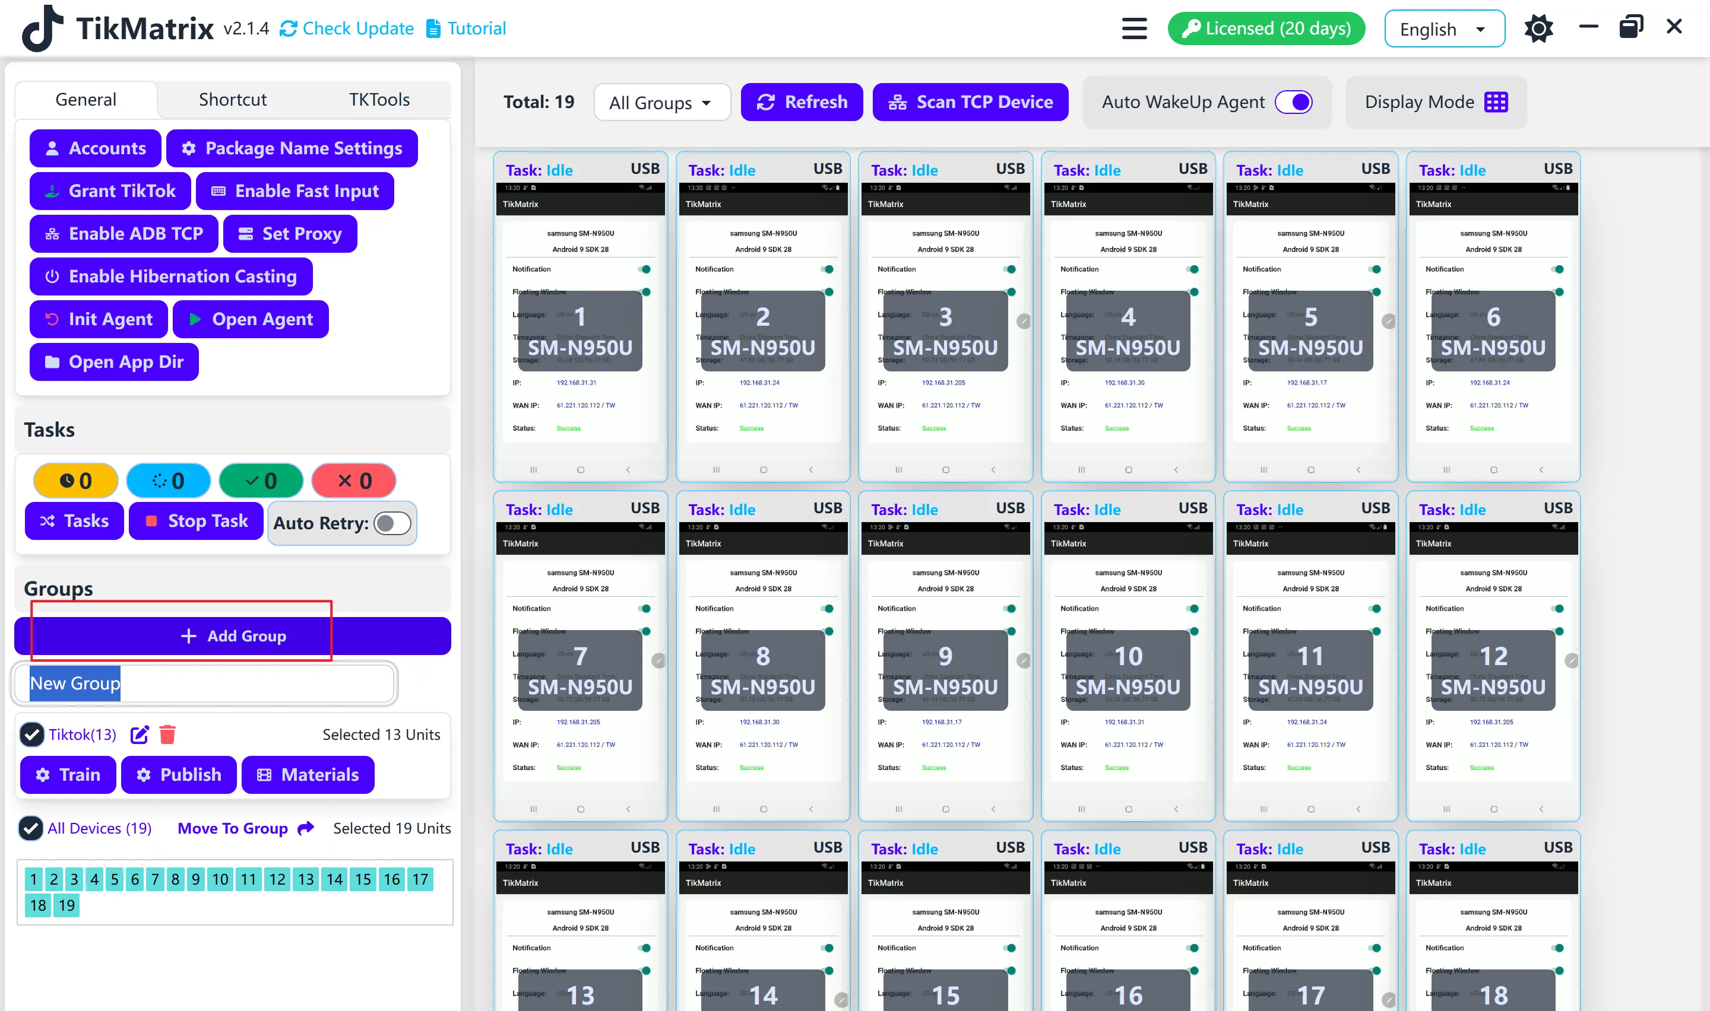Click the green succeeded tasks counter
Screen dimensions: 1710x1011
click(261, 481)
